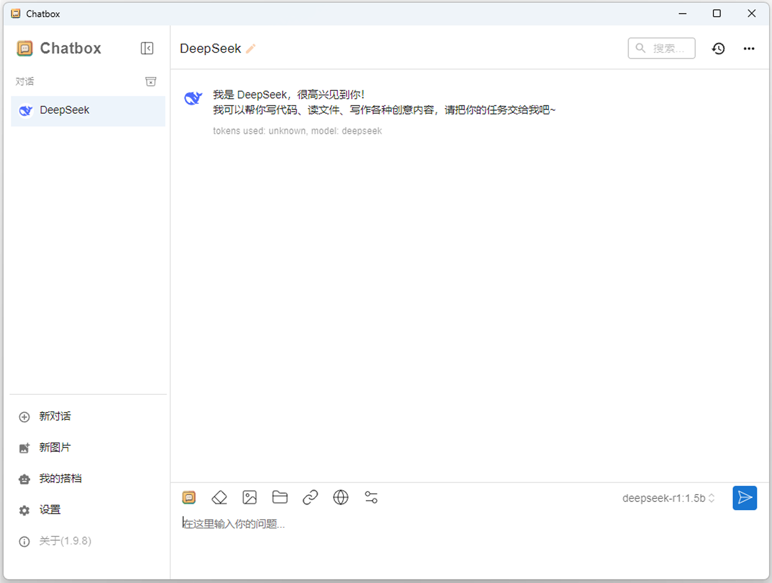Expand the deepseek-r1:1.5b model selector
Viewport: 772px width, 583px height.
(668, 498)
